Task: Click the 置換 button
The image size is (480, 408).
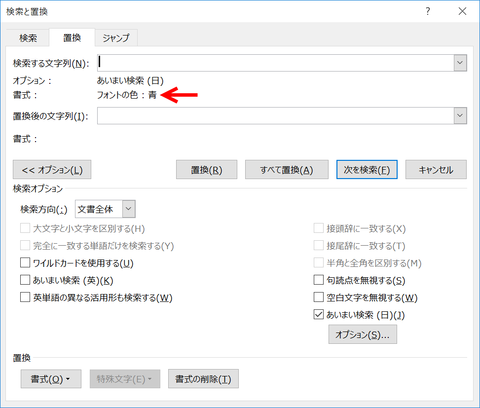Action: pyautogui.click(x=207, y=170)
